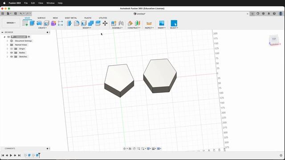Expand the Bodies node
The width and height of the screenshot is (285, 160).
7,53
